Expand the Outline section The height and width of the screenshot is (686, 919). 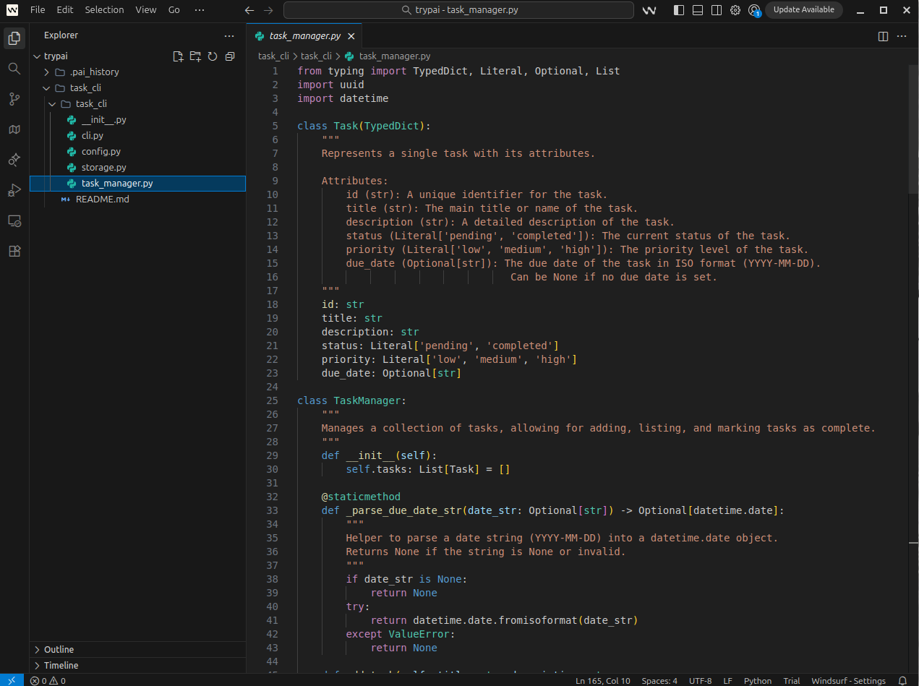tap(59, 649)
